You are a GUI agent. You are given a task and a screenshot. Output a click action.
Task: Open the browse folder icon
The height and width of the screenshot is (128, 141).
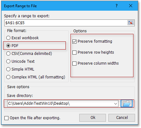pyautogui.click(x=127, y=104)
